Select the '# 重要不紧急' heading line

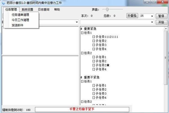tap(90, 77)
